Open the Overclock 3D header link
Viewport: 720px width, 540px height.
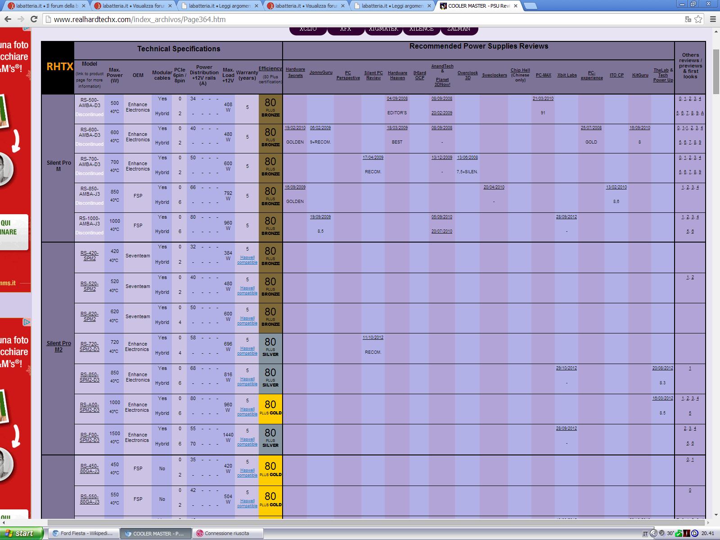click(x=468, y=75)
